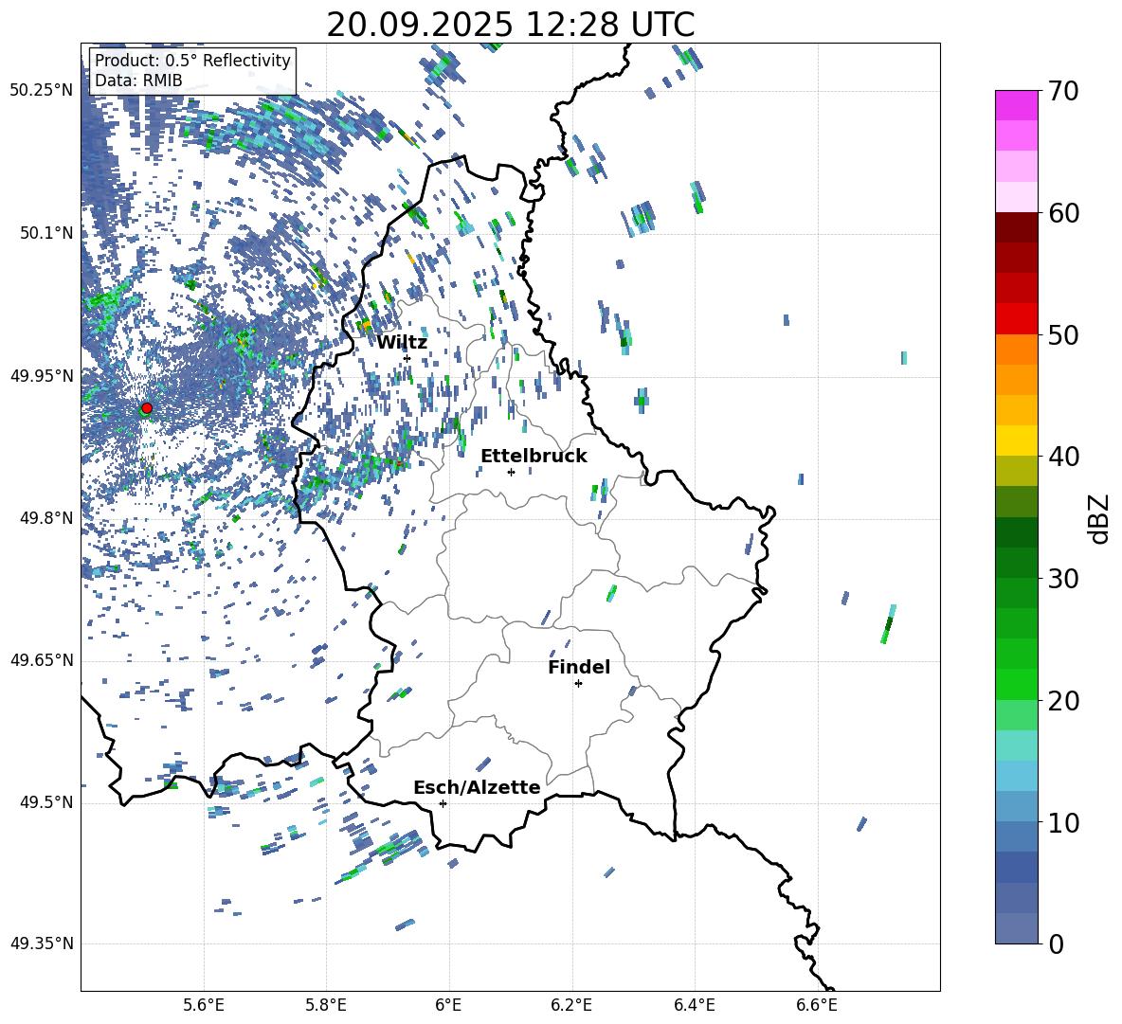Click the magenta top colorbar segment
This screenshot has width=1122, height=1024.
pos(1016,106)
